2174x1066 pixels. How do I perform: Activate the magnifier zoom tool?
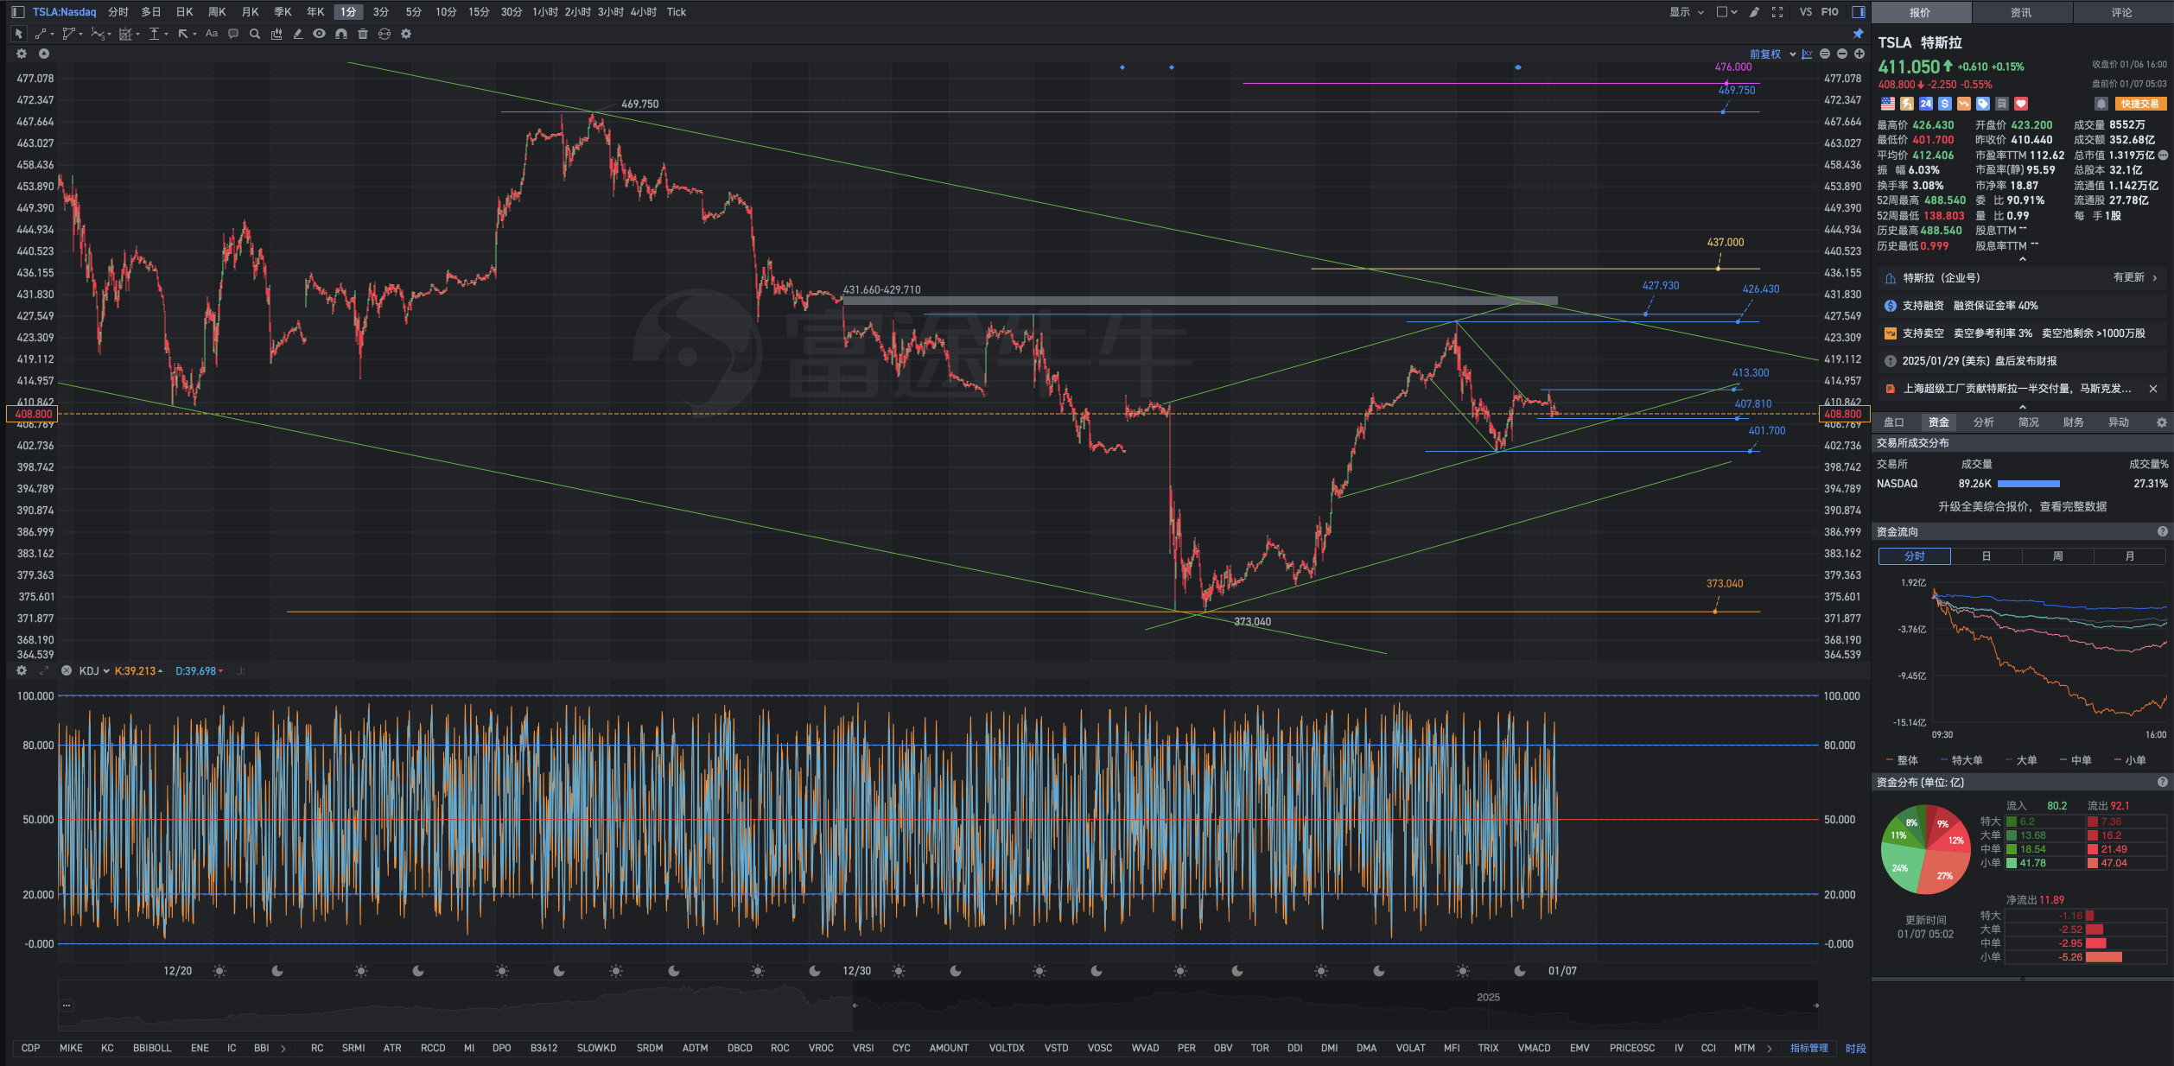click(x=255, y=34)
